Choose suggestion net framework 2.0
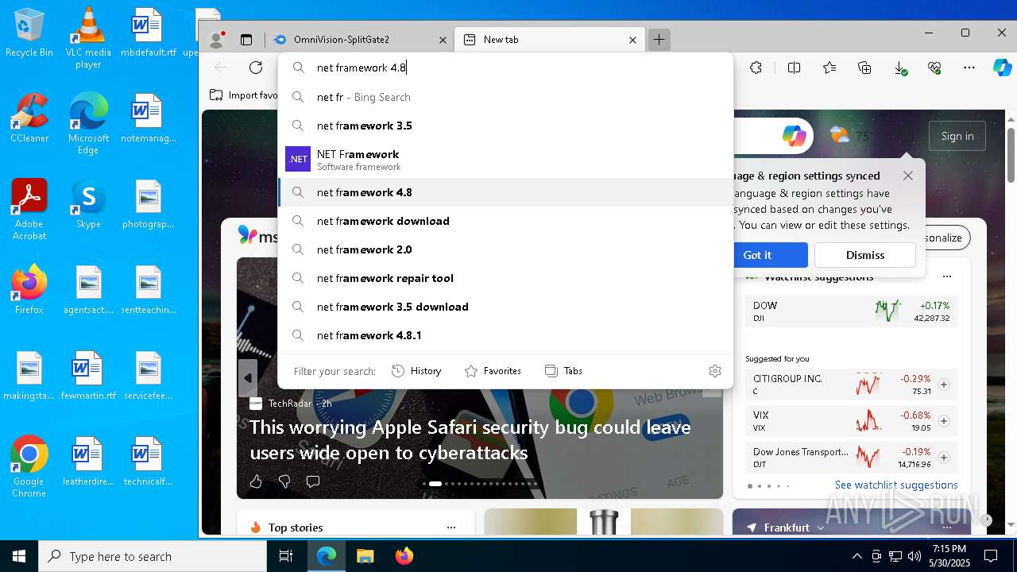Image resolution: width=1017 pixels, height=572 pixels. coord(505,249)
